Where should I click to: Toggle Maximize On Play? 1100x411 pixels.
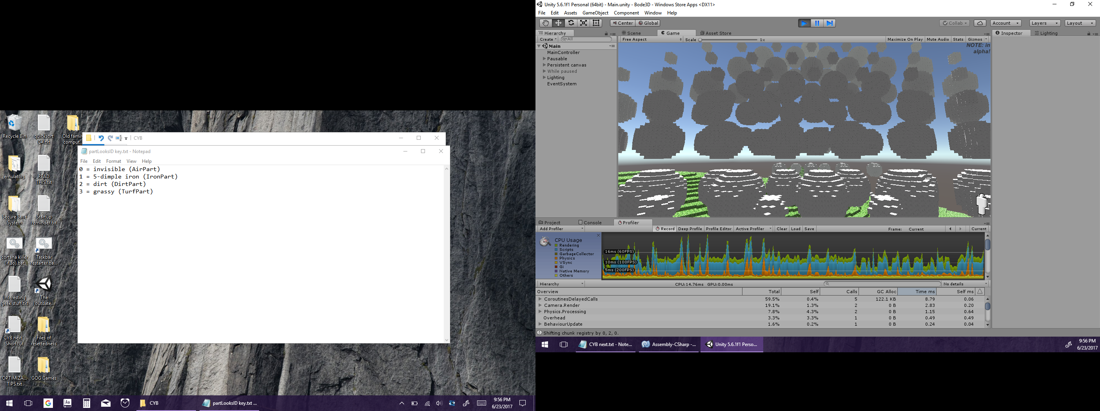click(904, 39)
